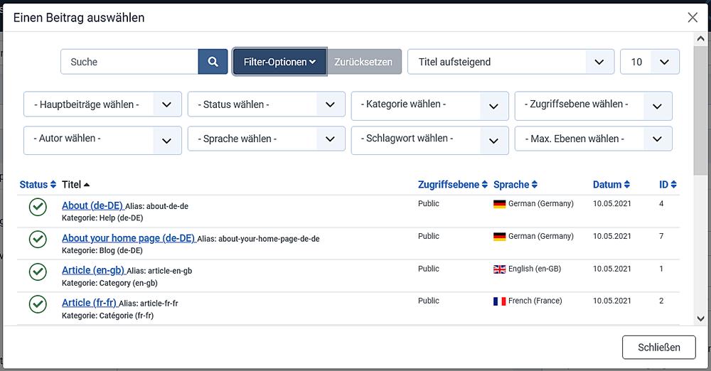
Task: Sort by the Sprache column header
Action: (x=515, y=185)
